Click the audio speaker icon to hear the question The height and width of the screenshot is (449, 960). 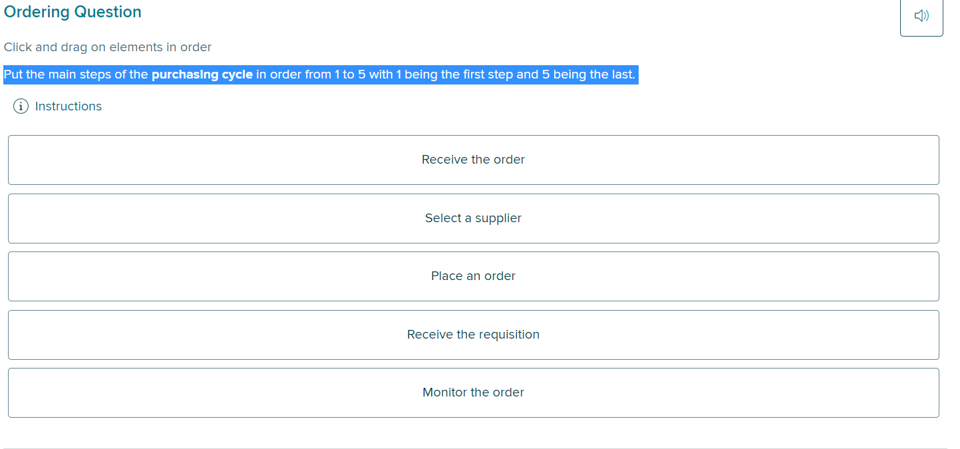[921, 16]
